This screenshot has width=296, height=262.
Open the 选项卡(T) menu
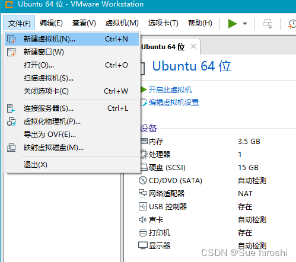pos(163,23)
